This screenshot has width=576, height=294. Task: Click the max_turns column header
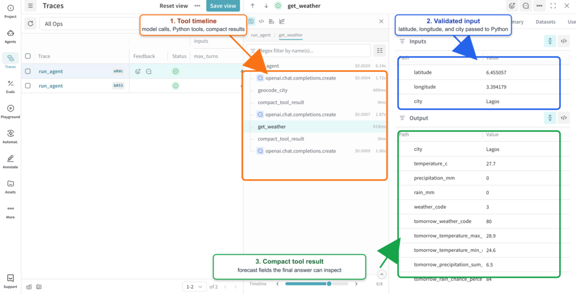coord(206,56)
